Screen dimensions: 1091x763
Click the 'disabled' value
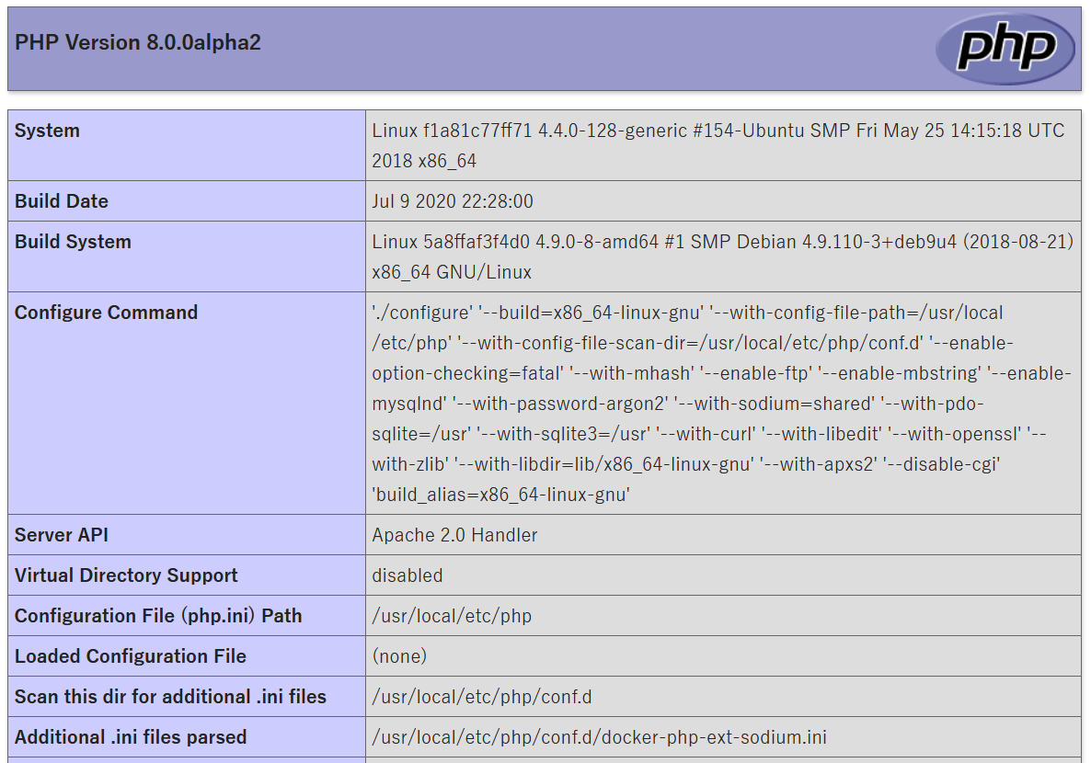pyautogui.click(x=407, y=575)
